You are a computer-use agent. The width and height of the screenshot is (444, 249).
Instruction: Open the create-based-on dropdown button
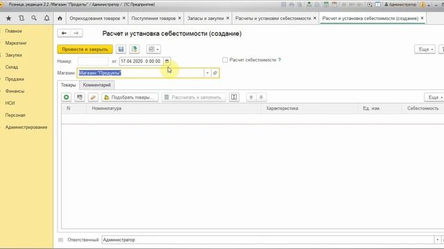(153, 49)
